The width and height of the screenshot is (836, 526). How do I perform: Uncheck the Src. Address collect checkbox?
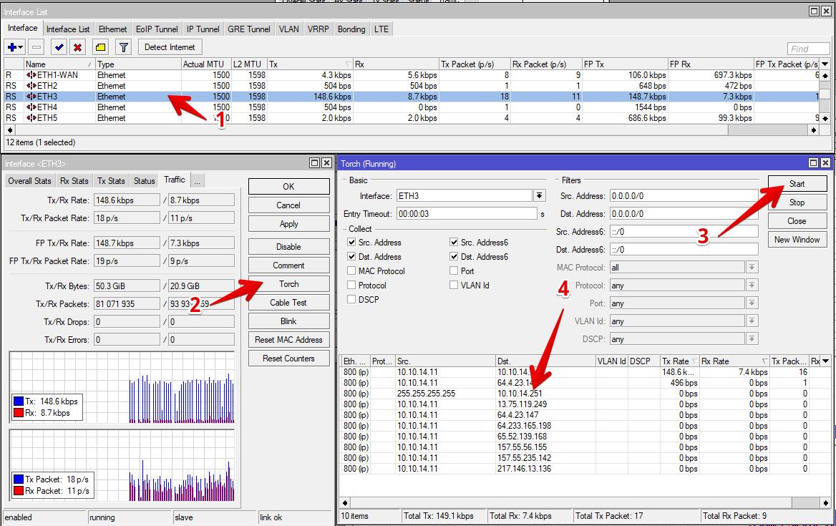(x=351, y=243)
